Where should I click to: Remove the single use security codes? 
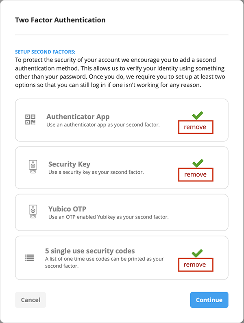tap(195, 265)
